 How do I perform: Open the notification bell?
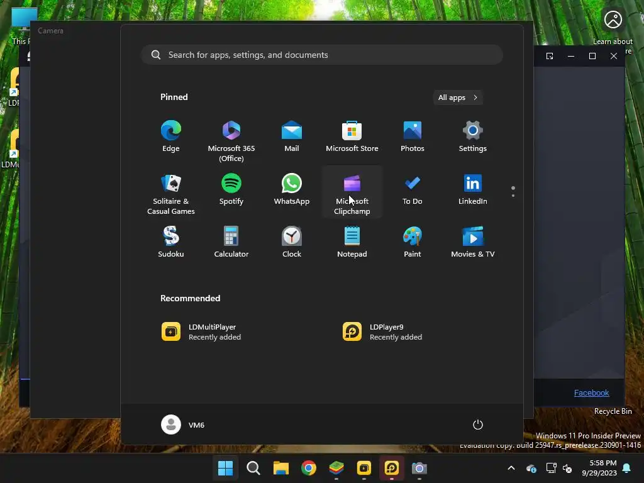[x=627, y=468]
